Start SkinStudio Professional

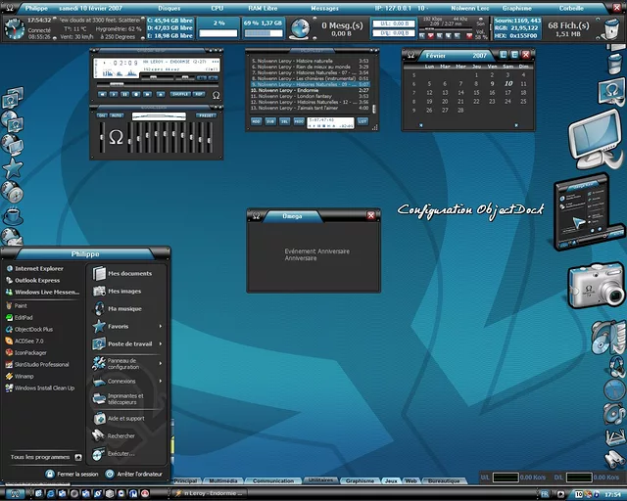point(41,364)
